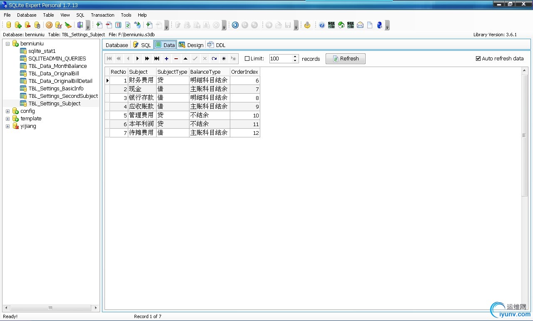
Task: Click the execute SQL play icon in toolbar
Action: click(235, 25)
